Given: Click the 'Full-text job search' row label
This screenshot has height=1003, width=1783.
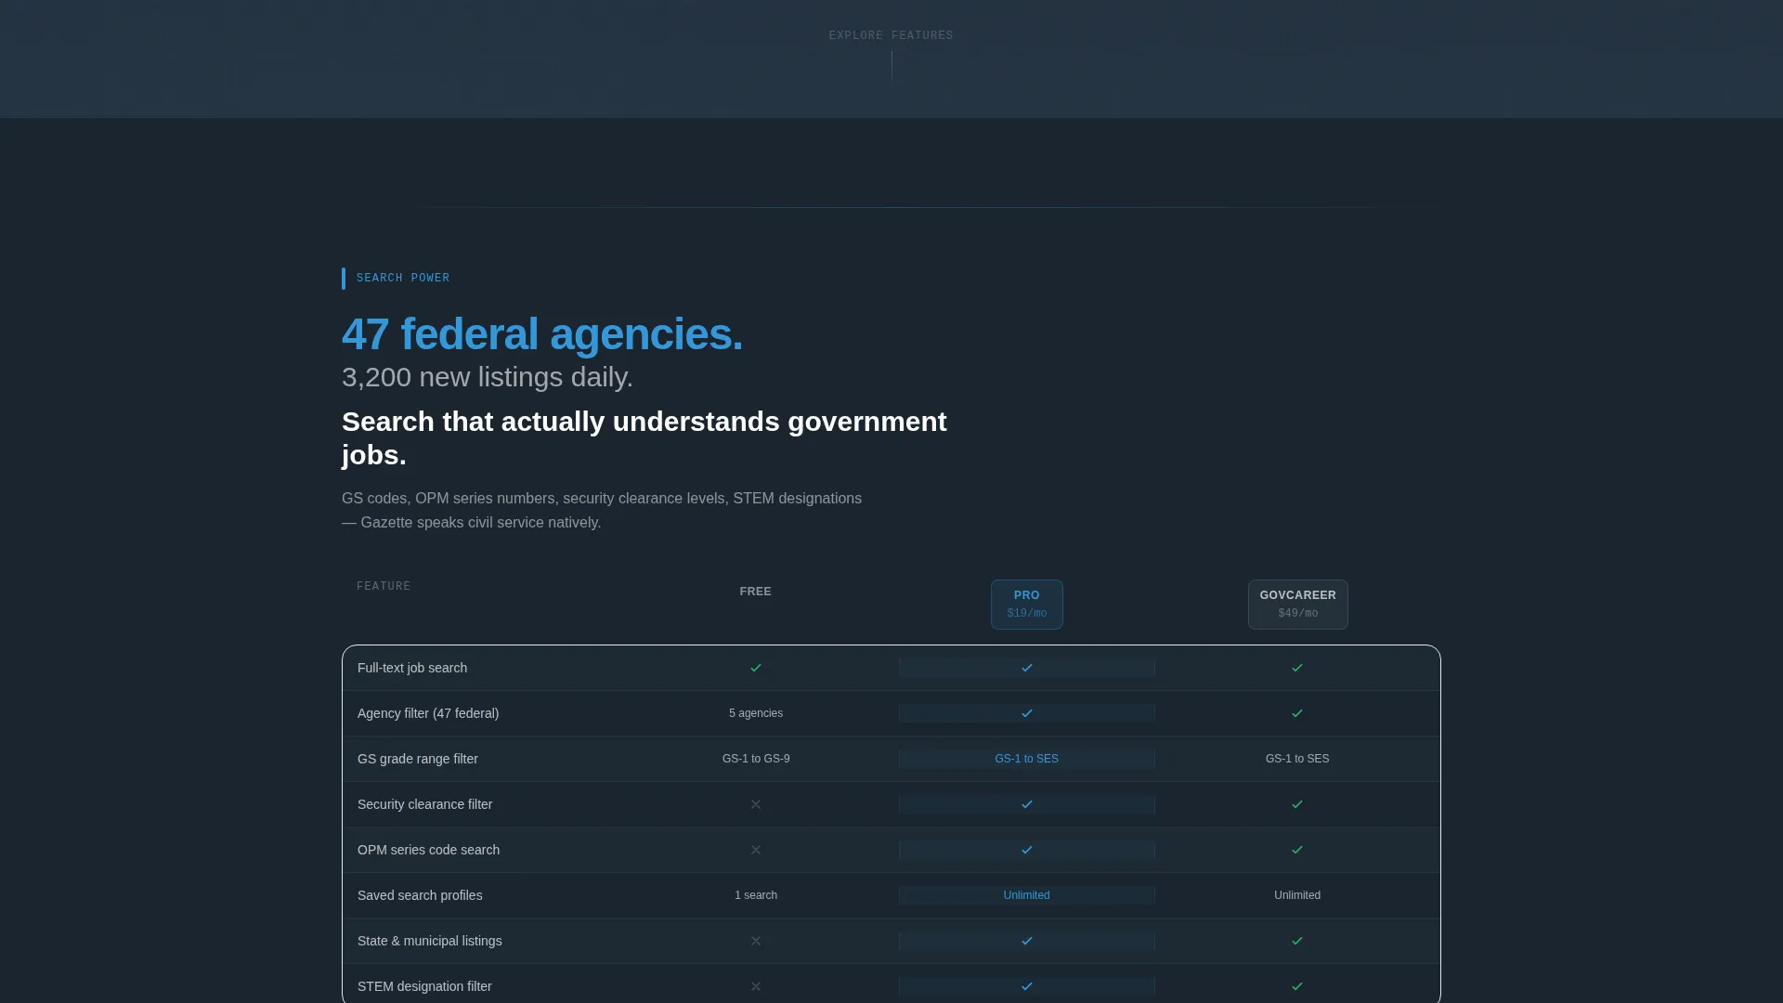Looking at the screenshot, I should [412, 668].
